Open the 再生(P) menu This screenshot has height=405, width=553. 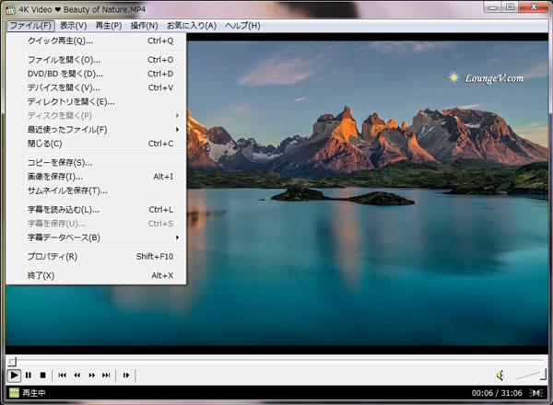pyautogui.click(x=109, y=26)
